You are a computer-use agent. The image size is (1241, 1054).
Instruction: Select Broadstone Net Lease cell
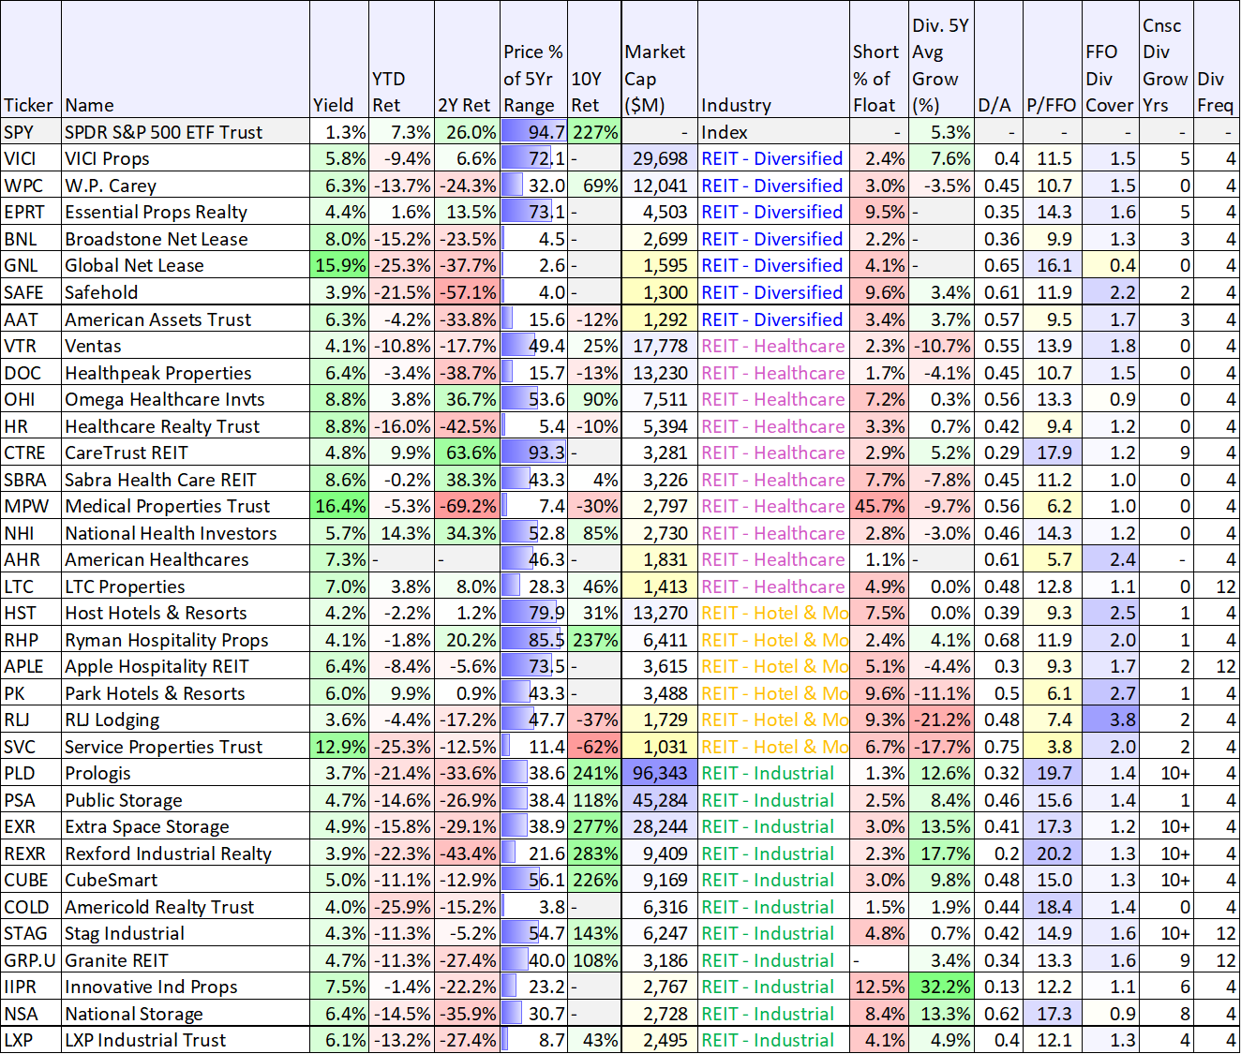[x=186, y=239]
